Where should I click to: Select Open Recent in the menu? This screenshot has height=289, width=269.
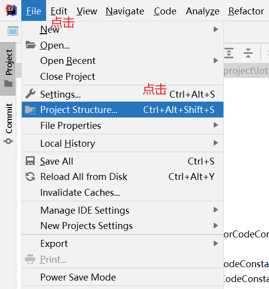122,60
